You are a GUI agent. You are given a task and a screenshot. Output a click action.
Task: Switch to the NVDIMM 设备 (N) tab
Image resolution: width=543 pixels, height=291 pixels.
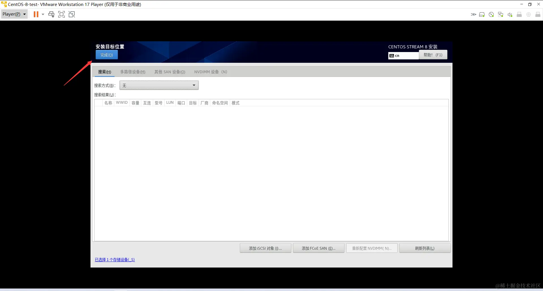point(211,72)
